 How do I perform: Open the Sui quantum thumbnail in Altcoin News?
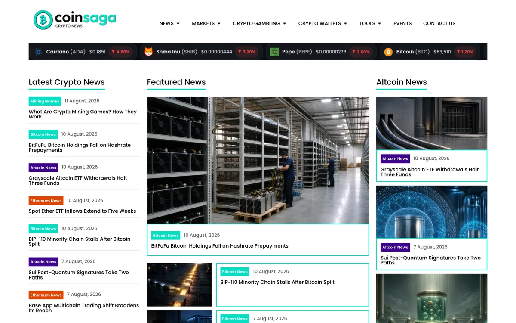(432, 212)
